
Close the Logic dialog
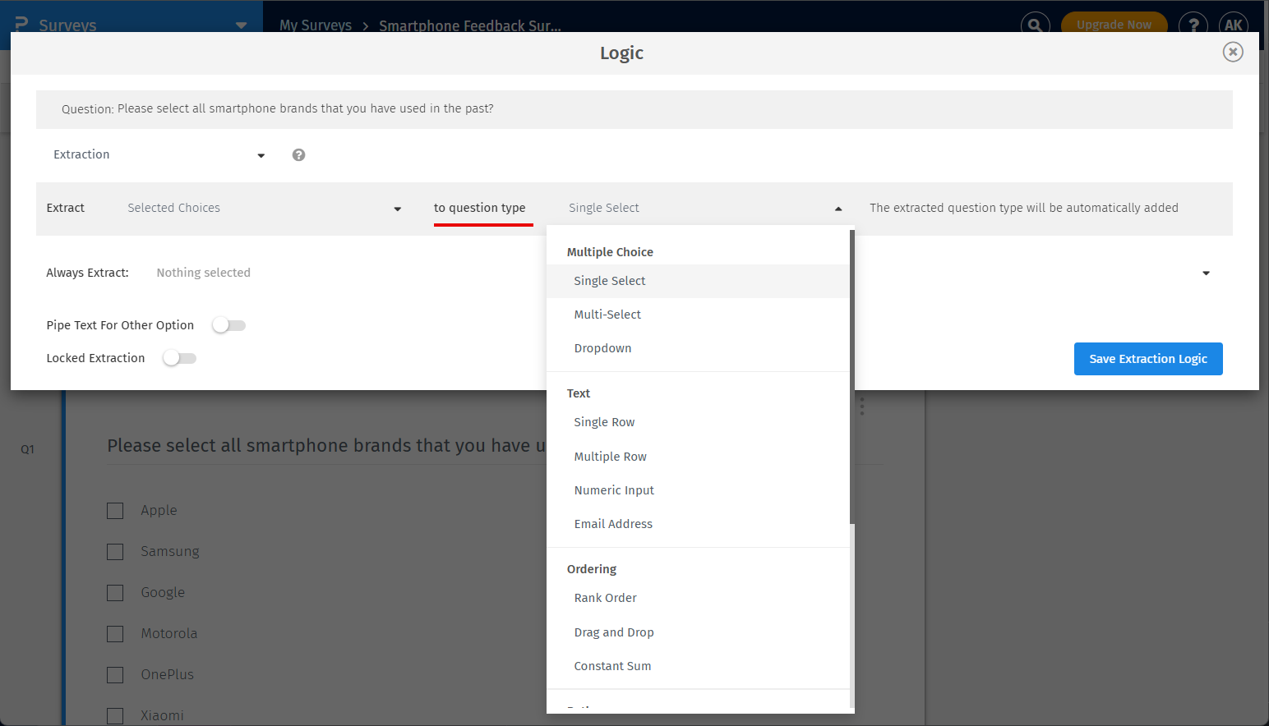1232,52
